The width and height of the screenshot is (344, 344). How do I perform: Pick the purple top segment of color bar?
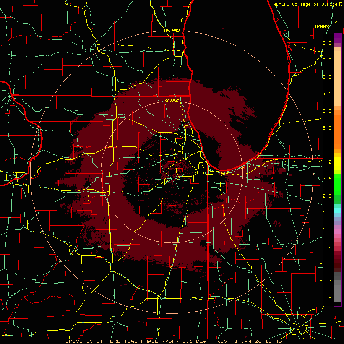[x=338, y=38]
